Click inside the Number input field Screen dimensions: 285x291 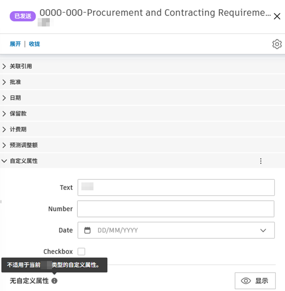(x=176, y=209)
